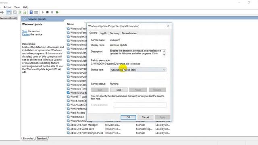Select the gear icon beside Windows License service
This screenshot has height=145, width=258.
click(x=68, y=48)
